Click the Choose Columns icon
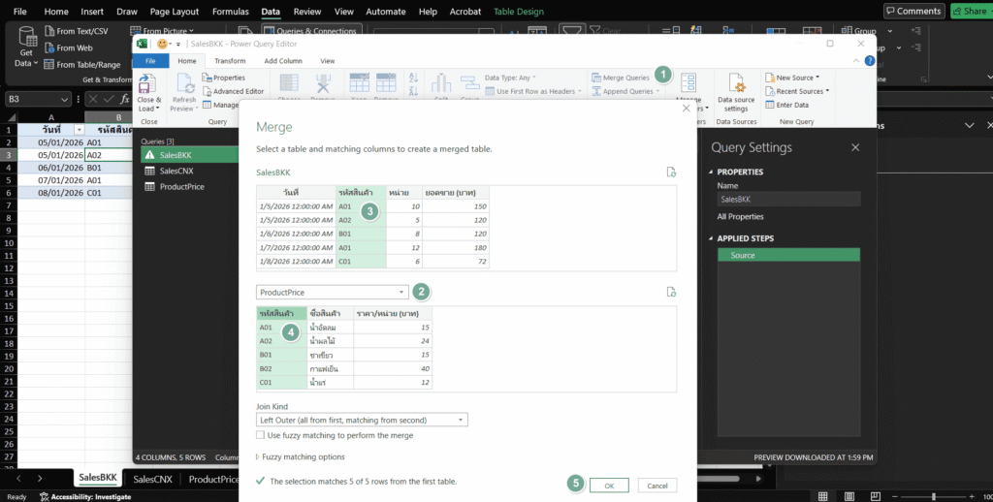Screen dimensions: 993x502 coord(289,83)
